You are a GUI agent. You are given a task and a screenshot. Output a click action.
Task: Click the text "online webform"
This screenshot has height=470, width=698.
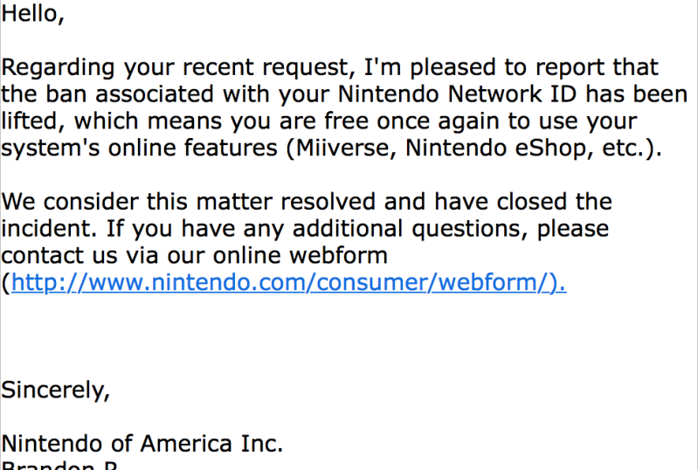pyautogui.click(x=300, y=255)
